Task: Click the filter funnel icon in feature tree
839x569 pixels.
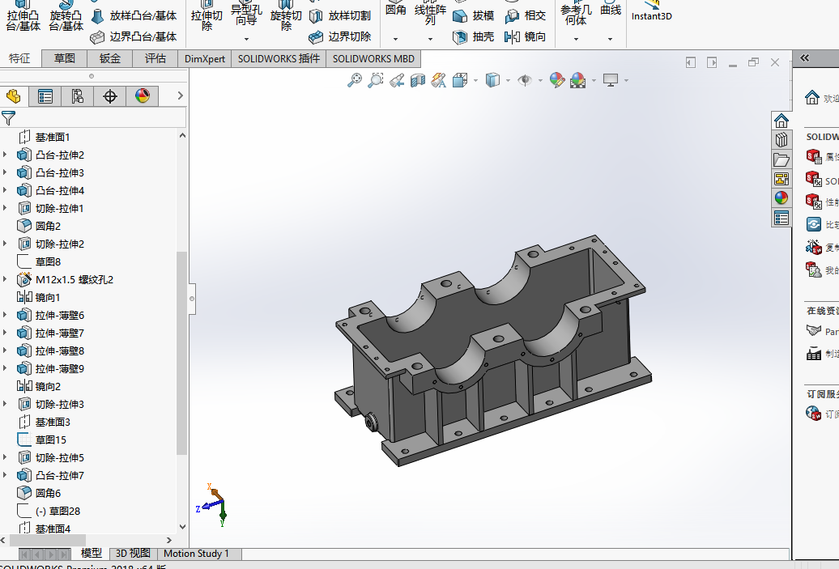Action: [8, 117]
